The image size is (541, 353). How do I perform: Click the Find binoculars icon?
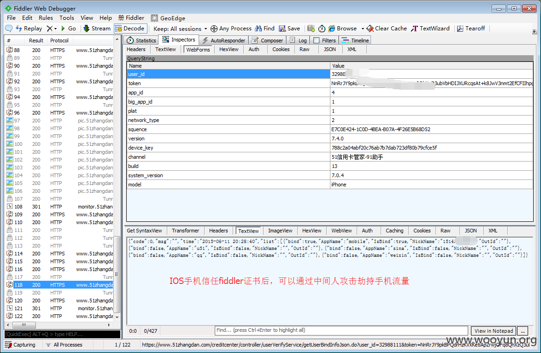pos(259,29)
